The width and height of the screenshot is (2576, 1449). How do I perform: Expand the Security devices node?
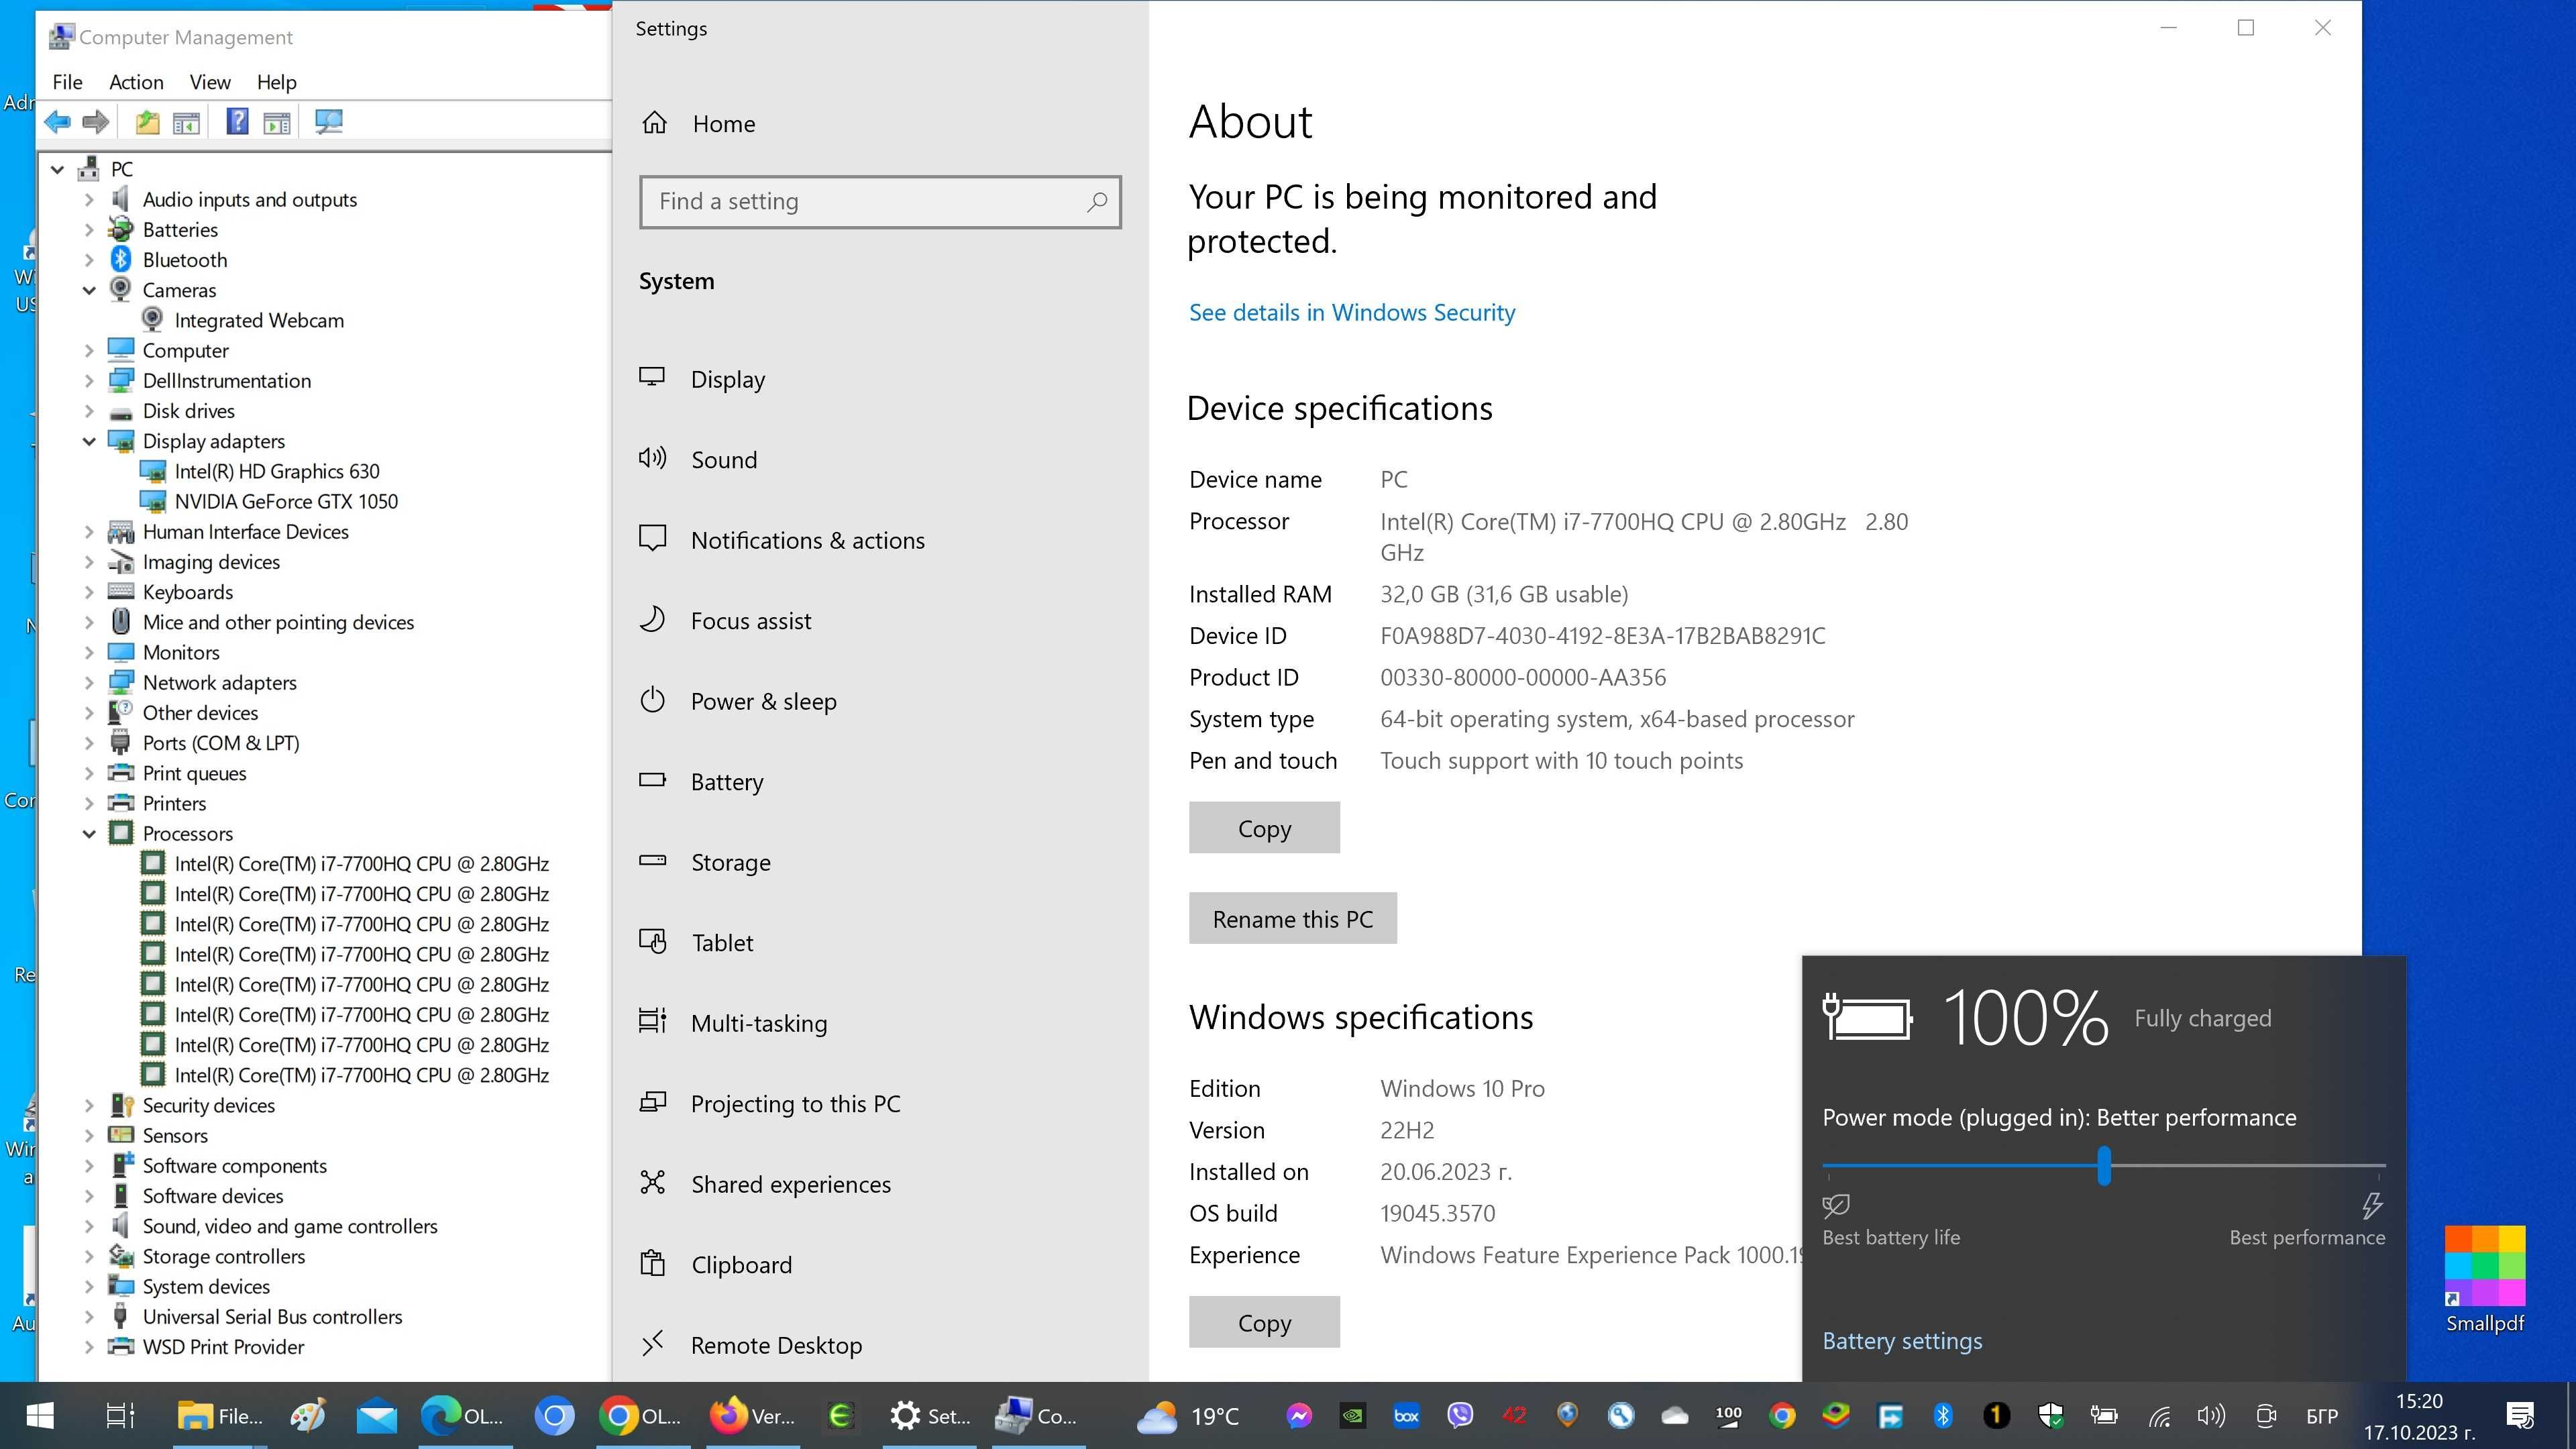[89, 1105]
